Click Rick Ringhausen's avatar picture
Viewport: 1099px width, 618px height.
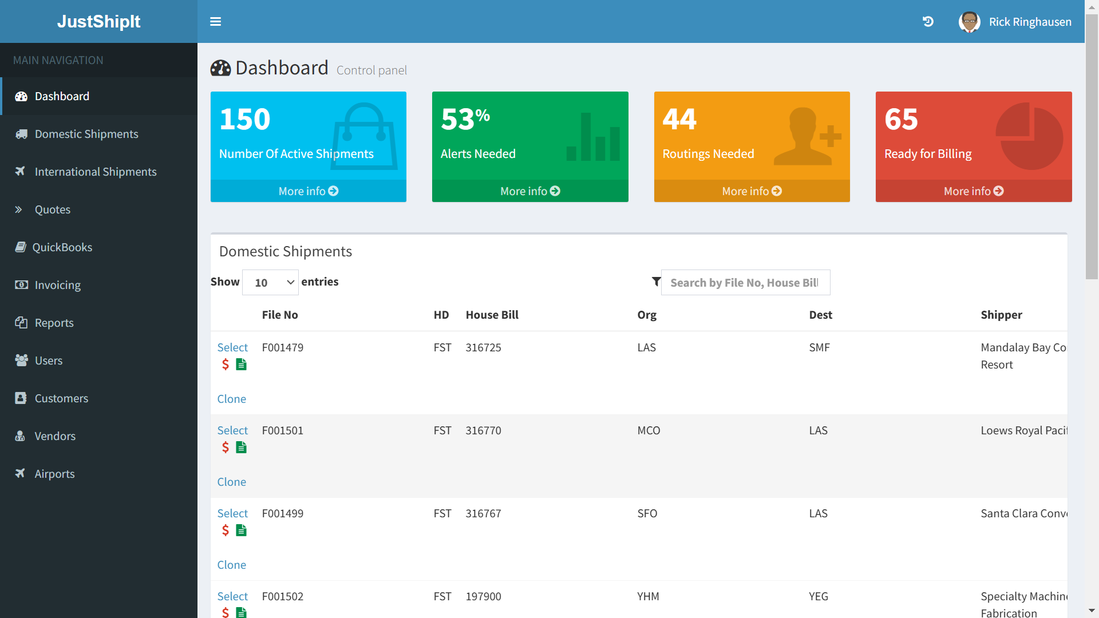tap(969, 22)
